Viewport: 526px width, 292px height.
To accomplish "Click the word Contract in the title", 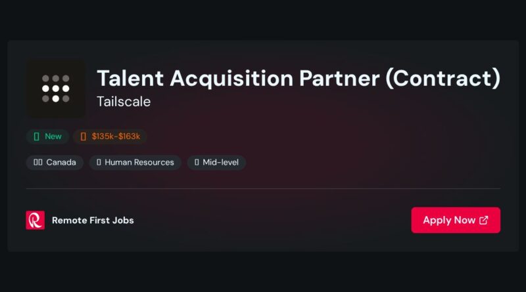I will pyautogui.click(x=442, y=78).
